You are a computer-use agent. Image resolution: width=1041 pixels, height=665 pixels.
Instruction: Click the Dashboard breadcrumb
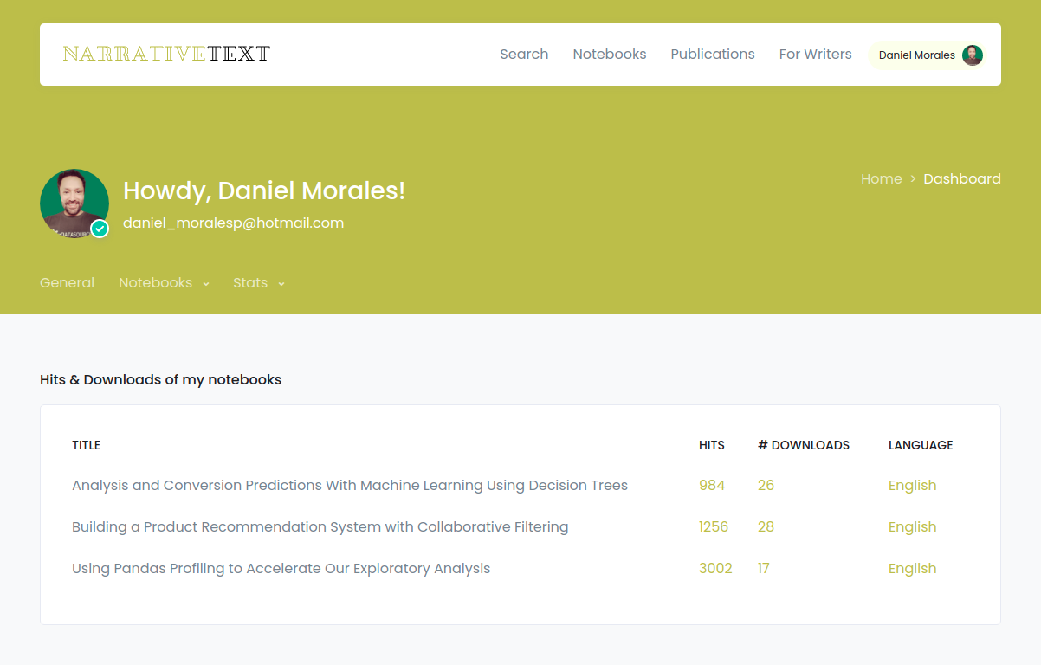tap(961, 178)
